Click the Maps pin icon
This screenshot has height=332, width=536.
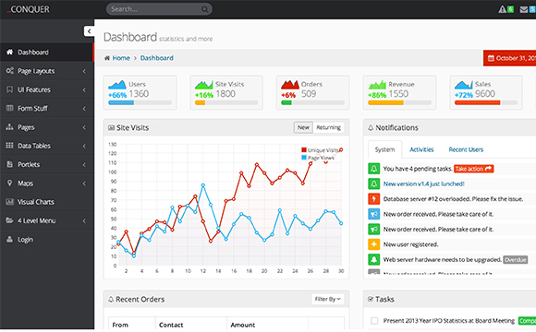[9, 183]
